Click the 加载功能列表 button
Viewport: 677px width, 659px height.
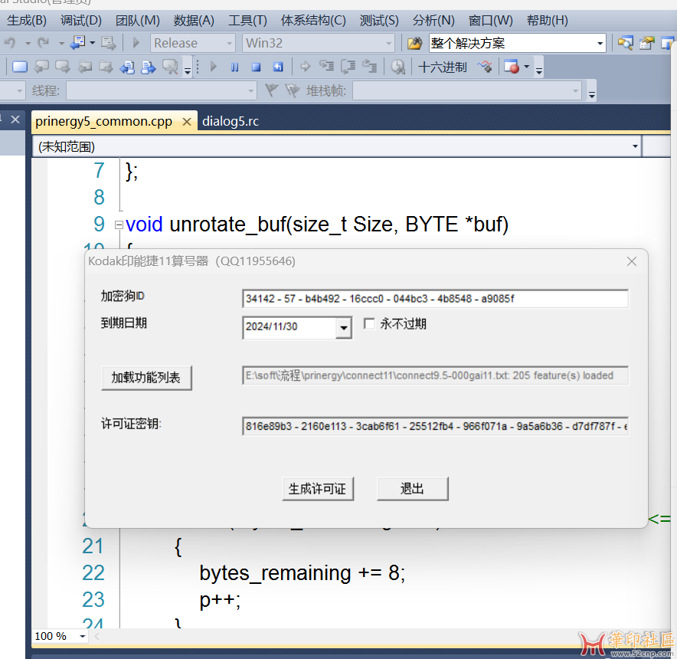146,378
